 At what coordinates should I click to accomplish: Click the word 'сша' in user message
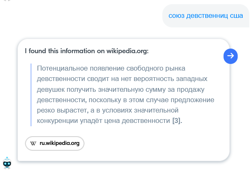(x=236, y=16)
